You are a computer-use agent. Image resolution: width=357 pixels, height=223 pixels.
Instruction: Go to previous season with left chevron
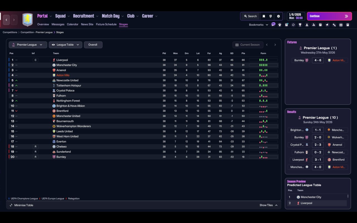tap(267, 45)
